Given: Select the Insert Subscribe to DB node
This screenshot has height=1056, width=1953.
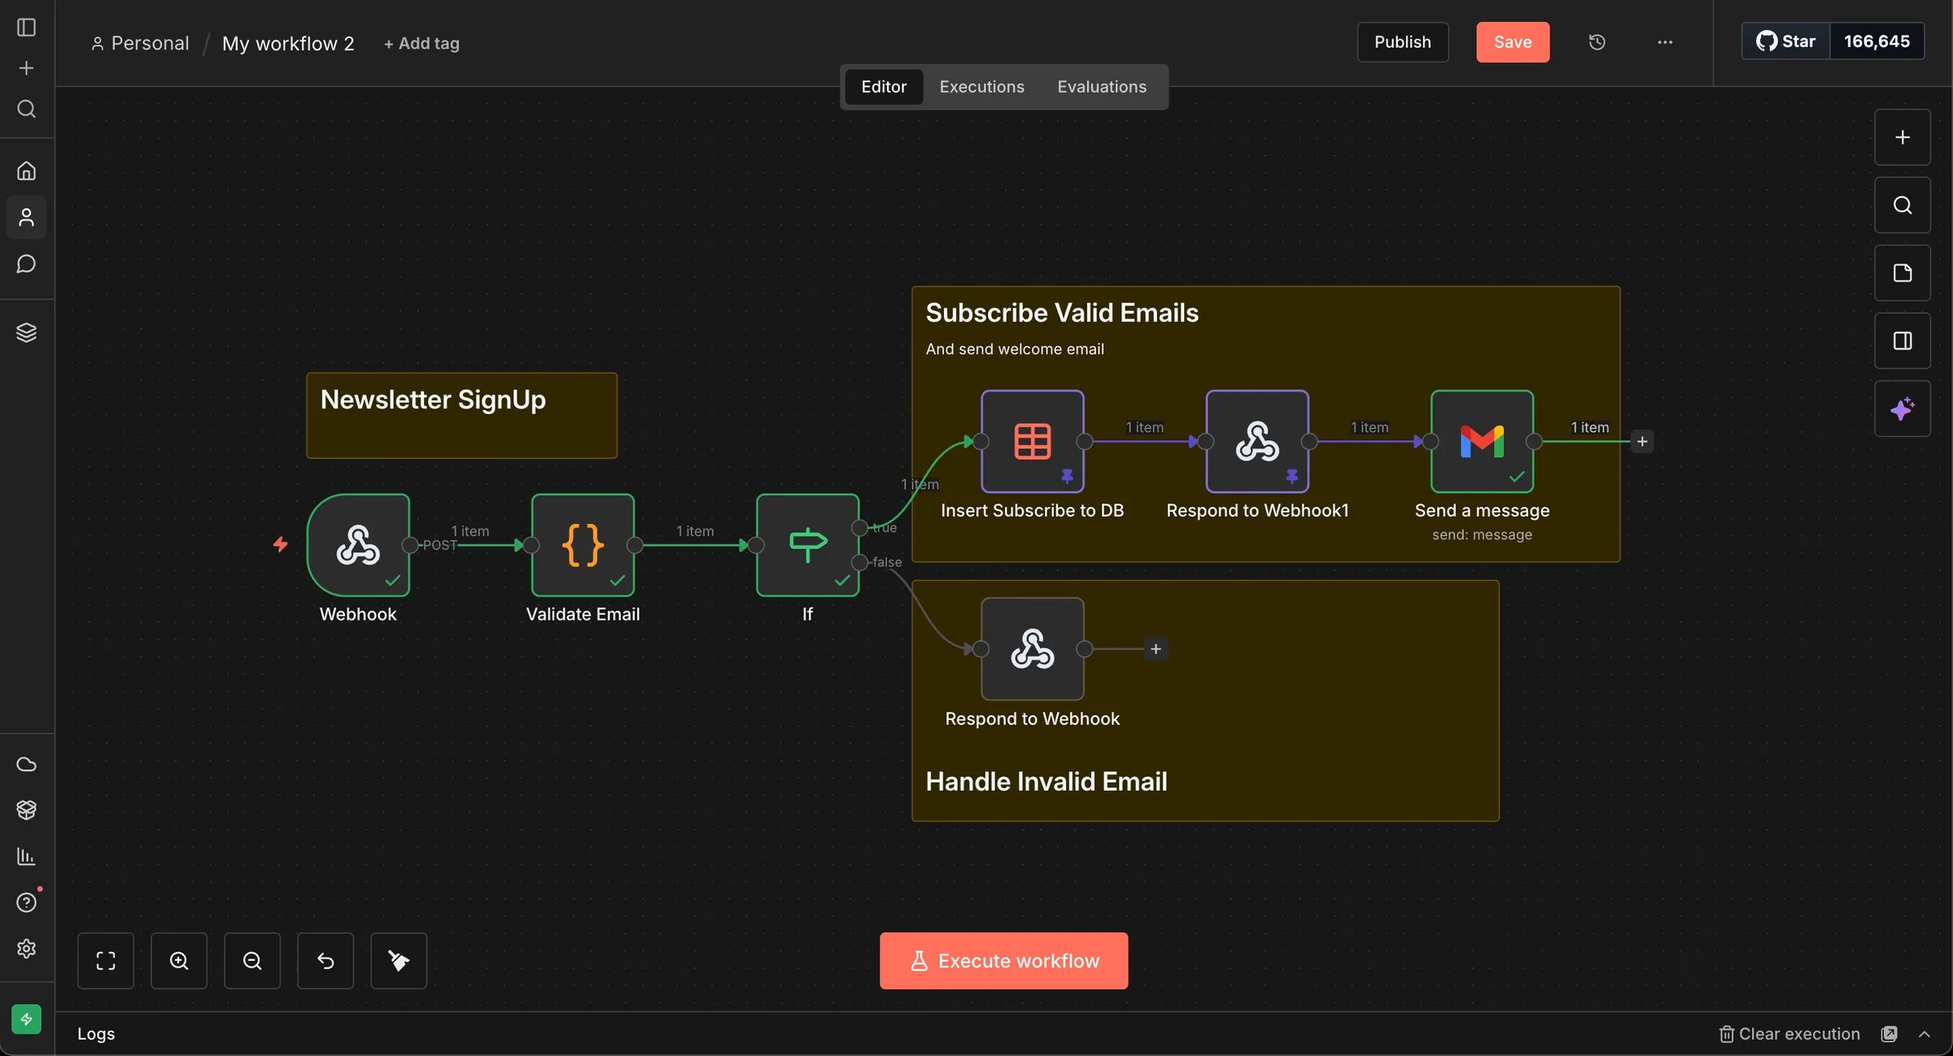Looking at the screenshot, I should click(x=1032, y=441).
